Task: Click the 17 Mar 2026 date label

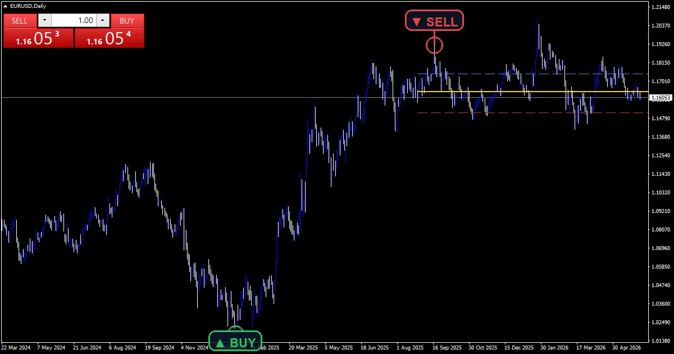Action: [x=591, y=348]
